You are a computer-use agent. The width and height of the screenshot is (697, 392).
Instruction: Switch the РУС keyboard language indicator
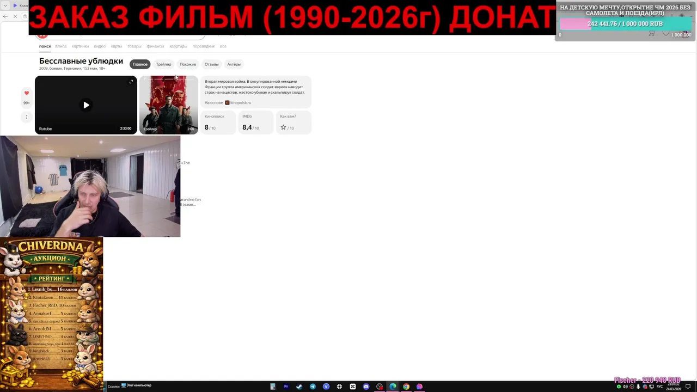pos(659,387)
